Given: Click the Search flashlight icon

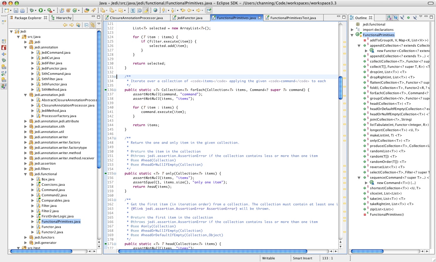Looking at the screenshot, I should [93, 10].
